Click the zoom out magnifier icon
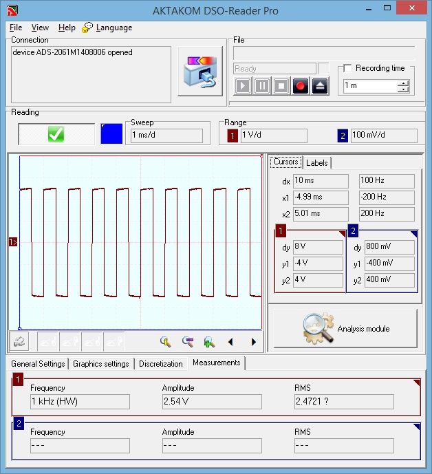 pos(188,342)
